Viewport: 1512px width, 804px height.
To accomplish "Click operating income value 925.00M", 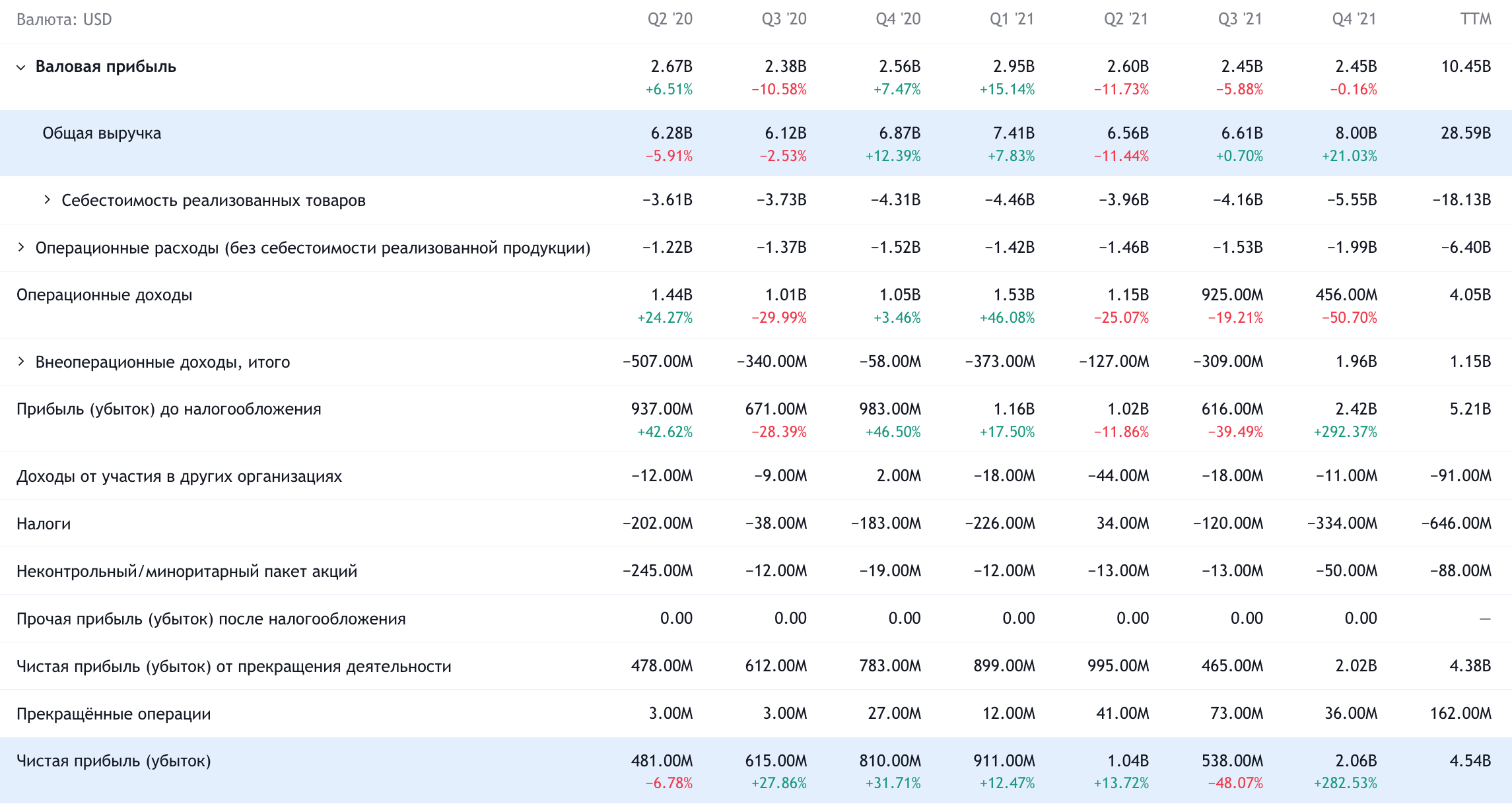I will 1232,295.
